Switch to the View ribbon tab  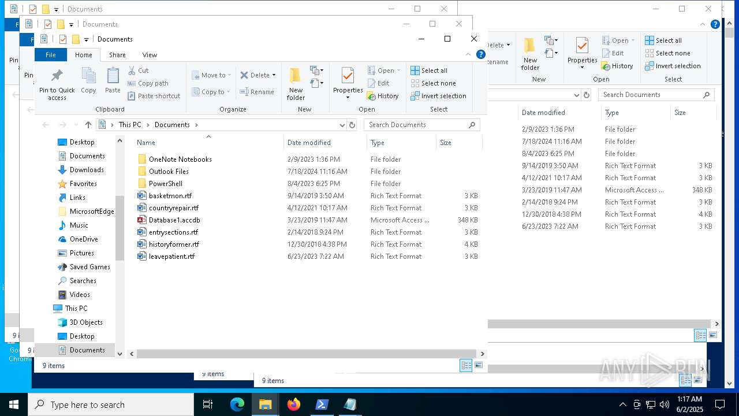coord(150,55)
